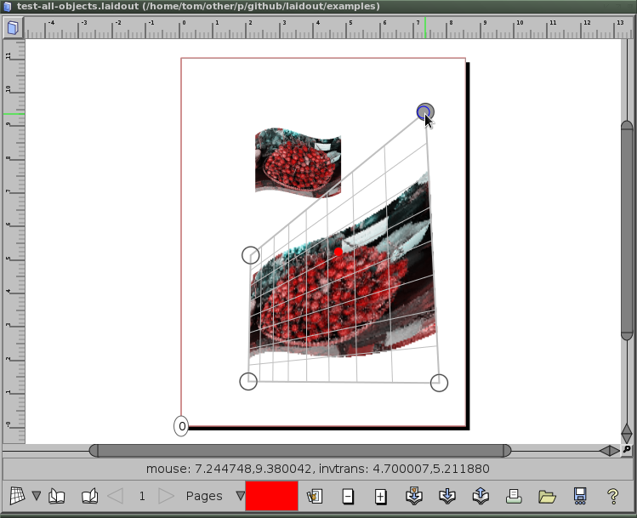Go to the previous page arrow
This screenshot has height=518, width=637.
pyautogui.click(x=116, y=496)
